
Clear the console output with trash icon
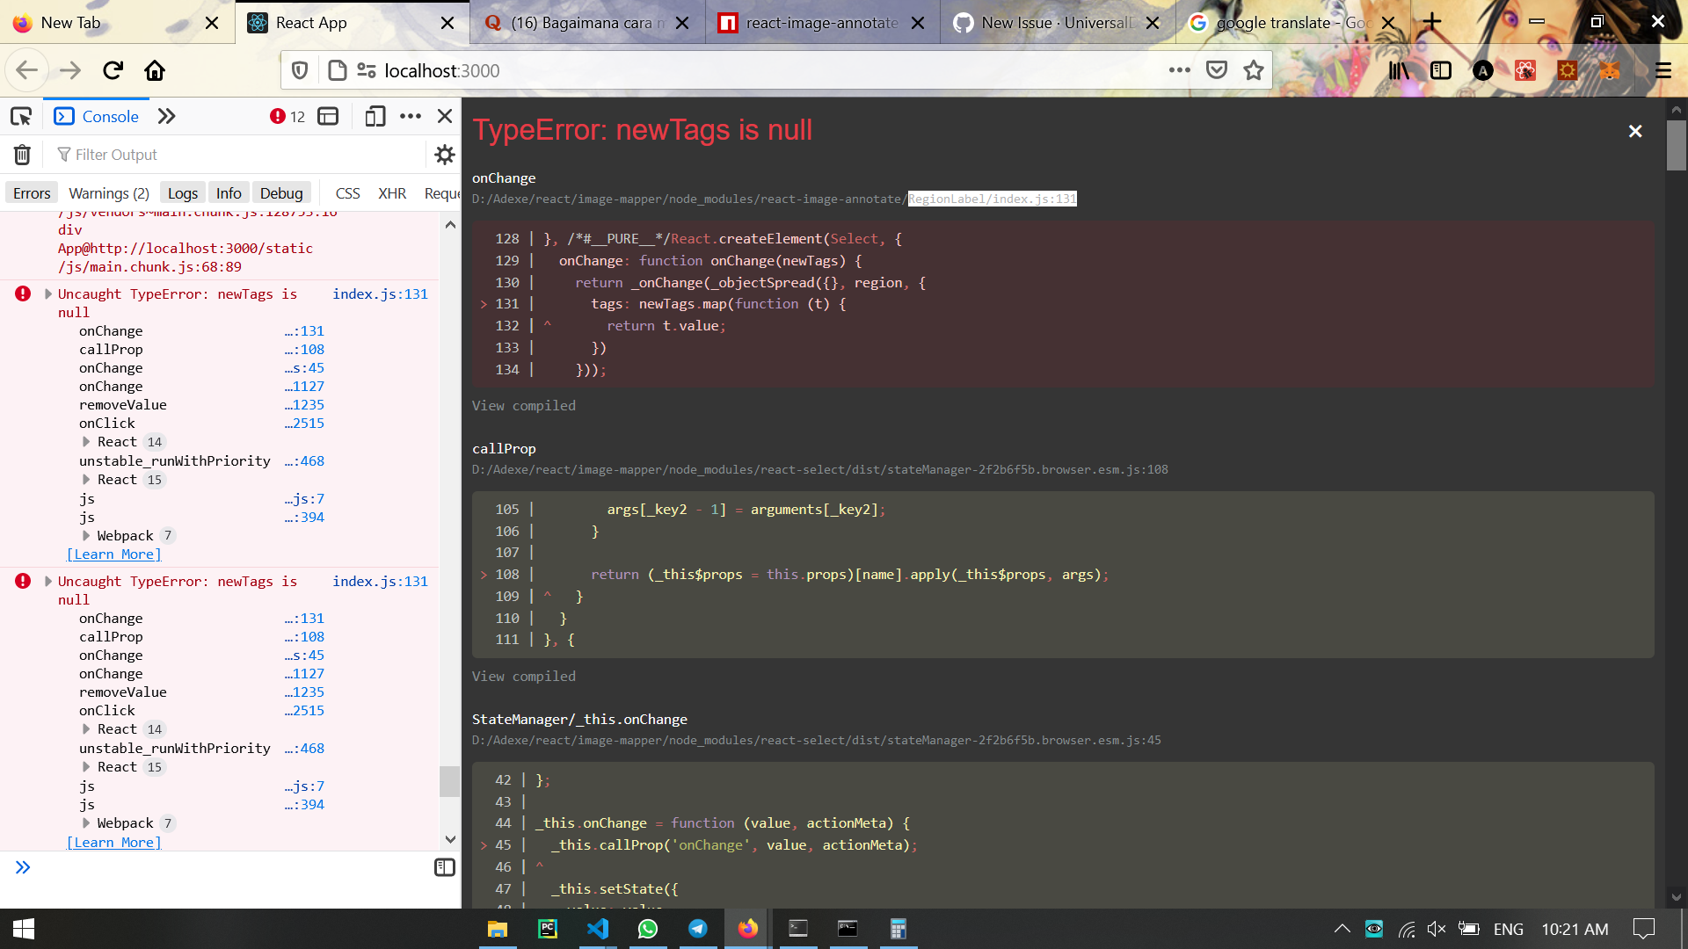coord(21,154)
